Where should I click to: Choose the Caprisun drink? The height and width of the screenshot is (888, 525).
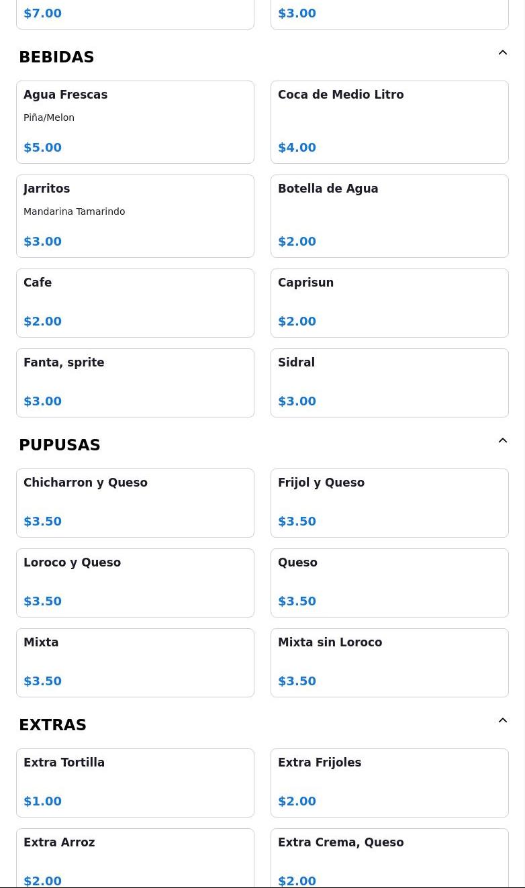[389, 303]
